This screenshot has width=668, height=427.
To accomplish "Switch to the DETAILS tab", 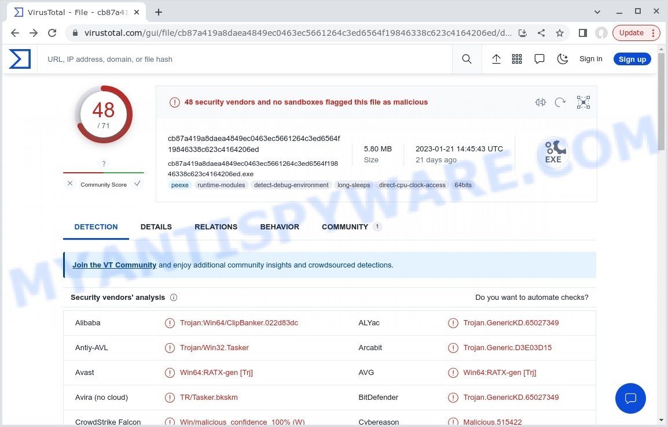I will 156,227.
